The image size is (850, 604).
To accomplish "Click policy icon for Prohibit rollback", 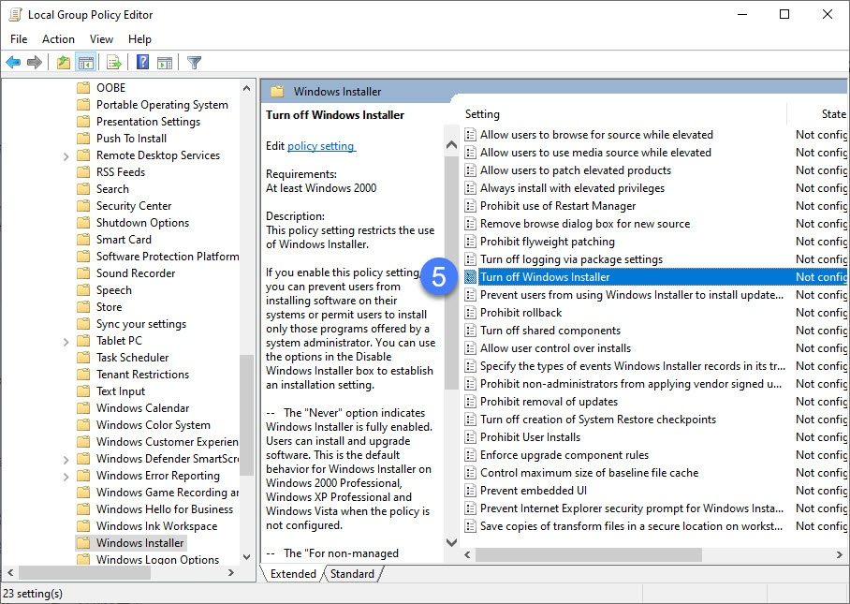I will click(x=471, y=313).
